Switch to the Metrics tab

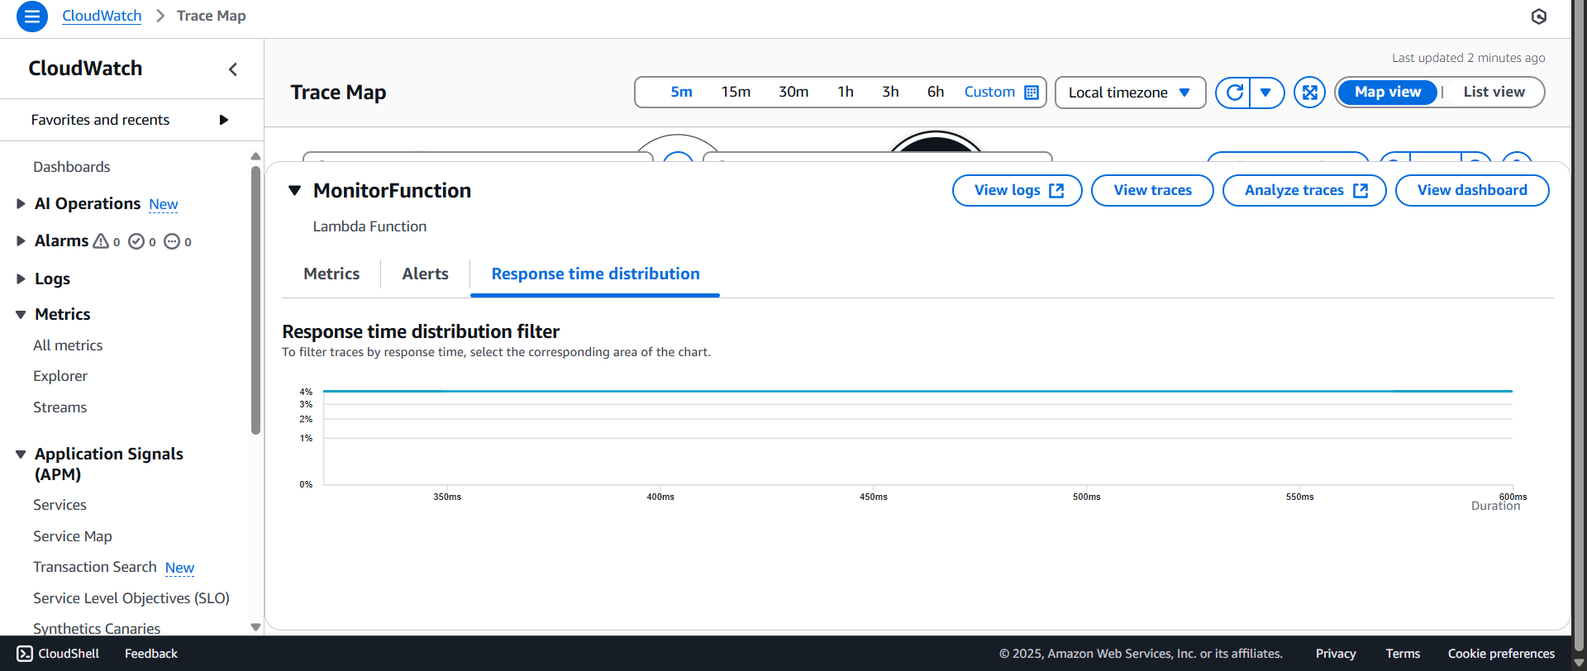tap(331, 274)
